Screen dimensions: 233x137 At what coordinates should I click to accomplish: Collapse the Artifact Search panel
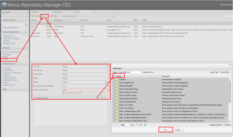[26, 20]
